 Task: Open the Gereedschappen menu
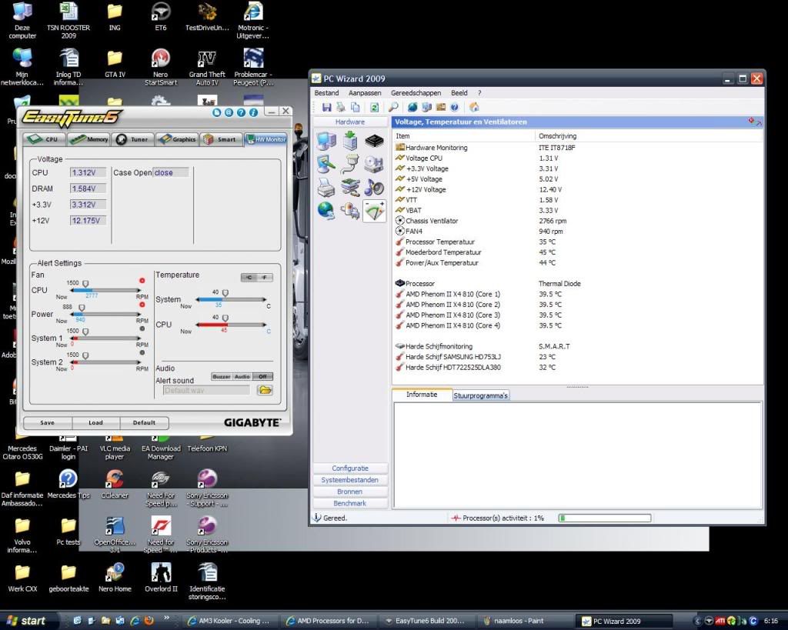(415, 92)
